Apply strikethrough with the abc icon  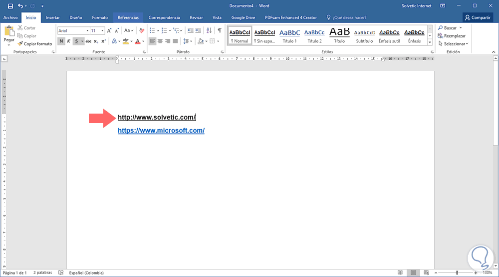88,41
